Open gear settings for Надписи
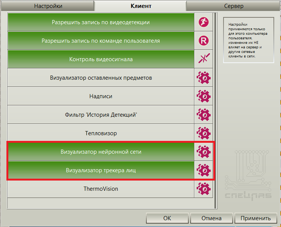Image resolution: width=281 pixels, height=227 pixels. [x=203, y=96]
